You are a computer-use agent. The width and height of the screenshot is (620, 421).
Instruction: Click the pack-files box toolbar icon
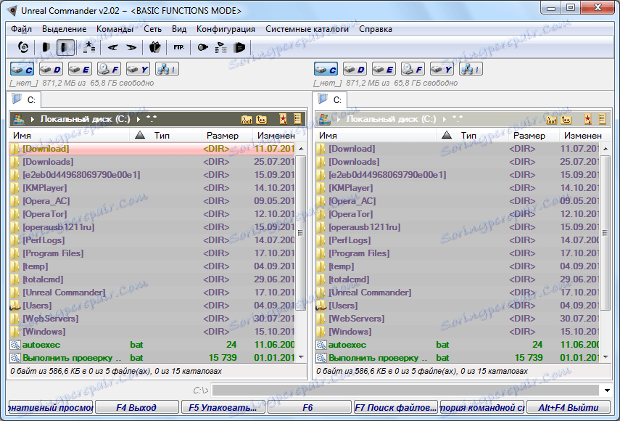coord(154,47)
